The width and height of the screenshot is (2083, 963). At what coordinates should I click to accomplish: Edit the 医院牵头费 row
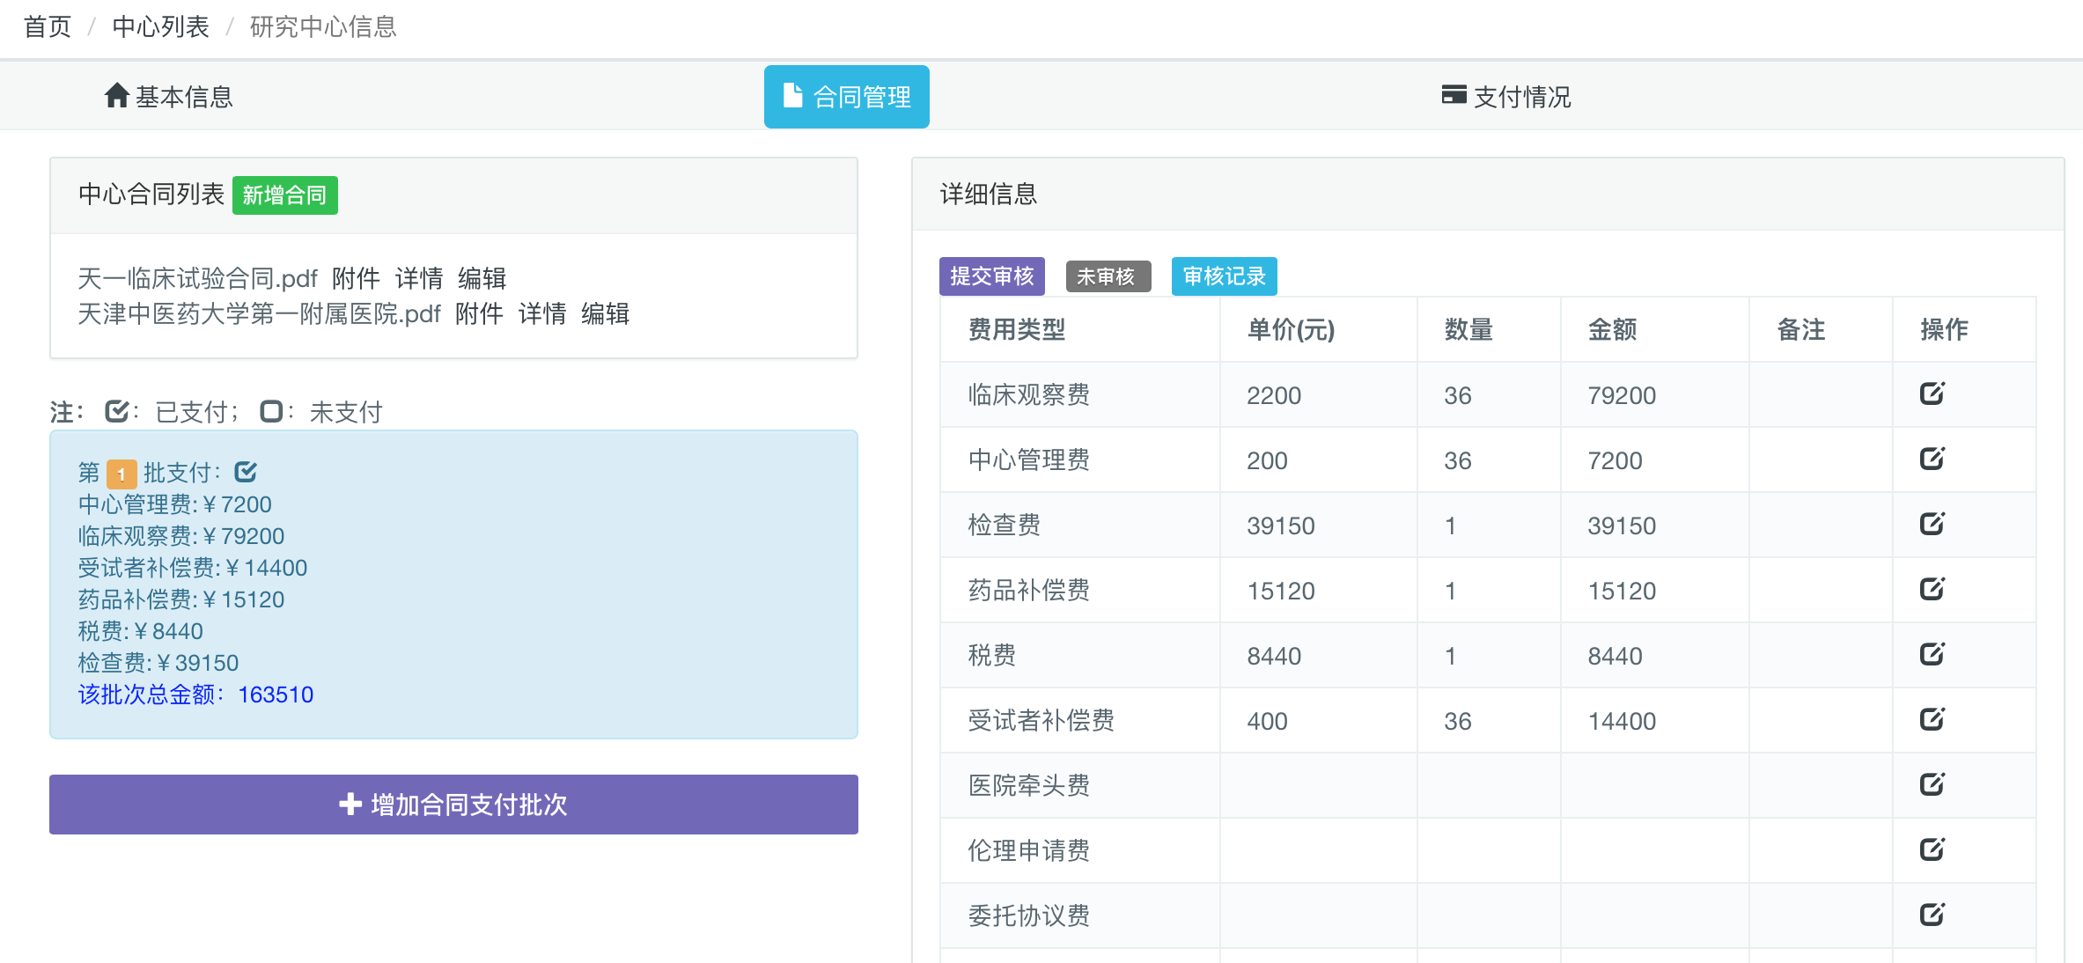coord(1932,784)
